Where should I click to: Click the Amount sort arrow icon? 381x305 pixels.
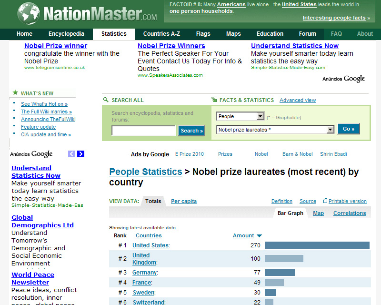259,236
